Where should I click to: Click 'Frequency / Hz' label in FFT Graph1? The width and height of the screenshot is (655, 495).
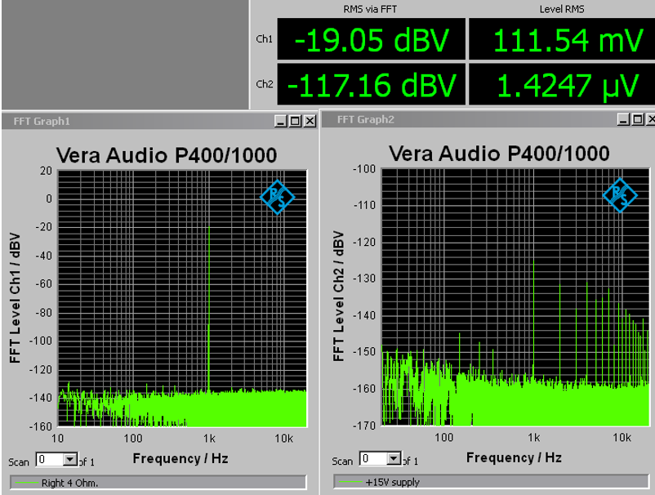(x=180, y=459)
